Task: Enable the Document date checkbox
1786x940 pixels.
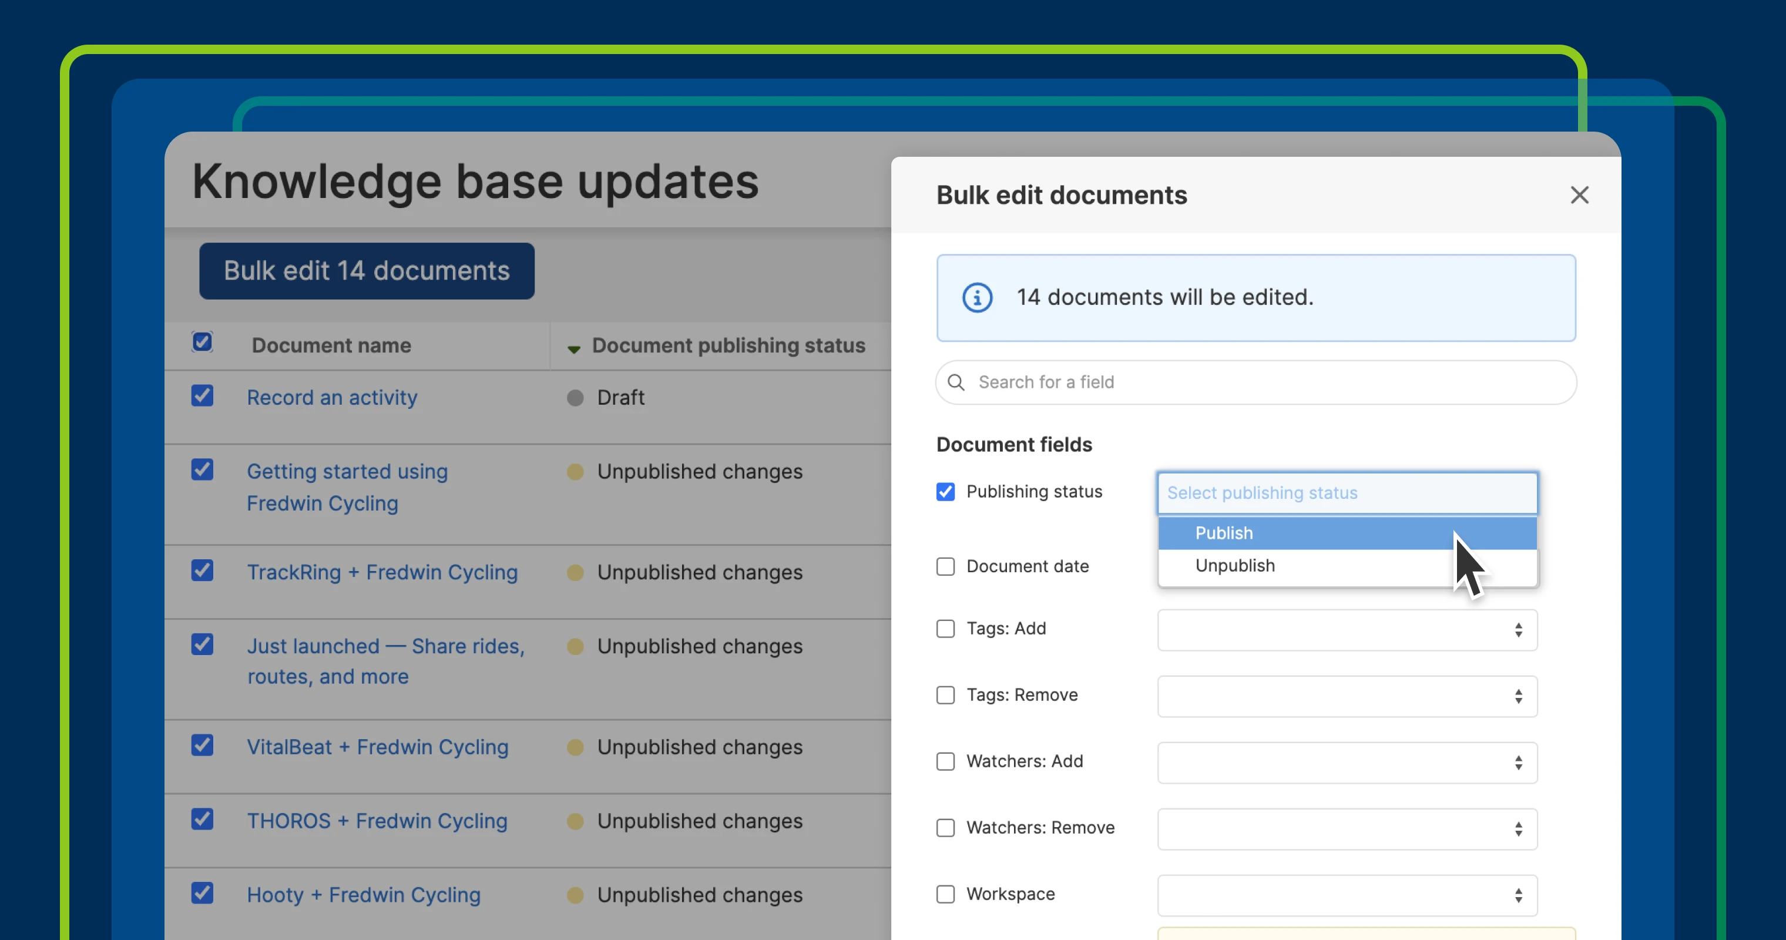Action: point(945,566)
